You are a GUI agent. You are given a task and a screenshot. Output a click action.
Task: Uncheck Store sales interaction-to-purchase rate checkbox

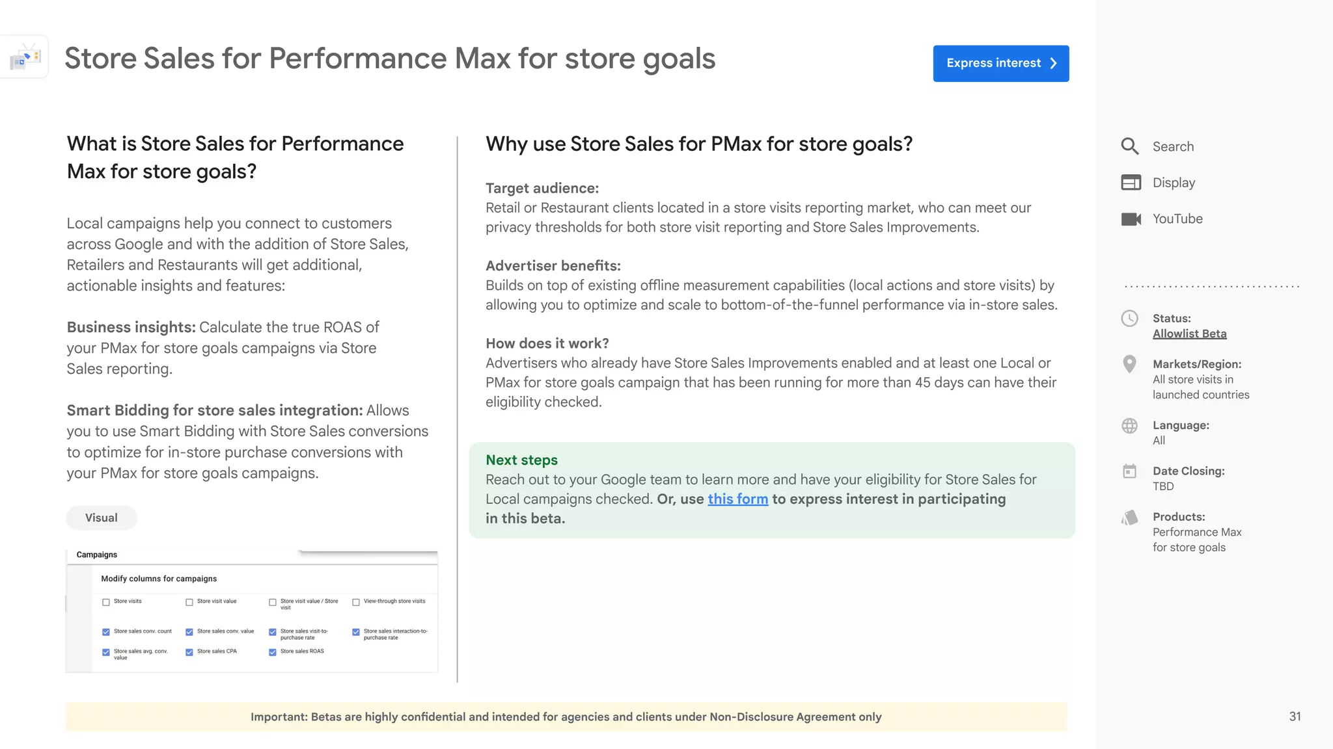356,632
